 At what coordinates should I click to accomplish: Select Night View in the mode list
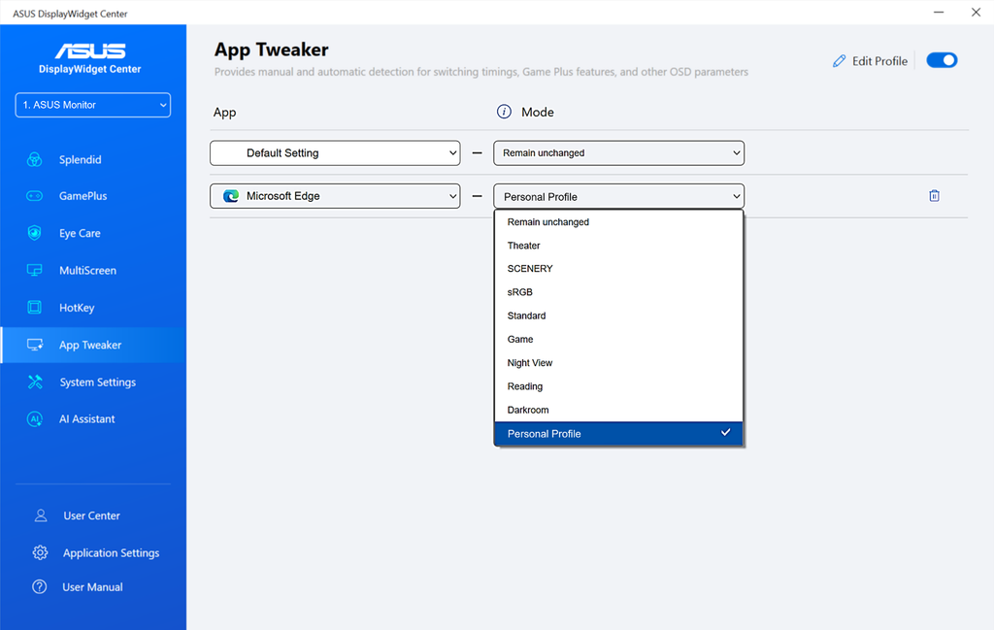618,363
